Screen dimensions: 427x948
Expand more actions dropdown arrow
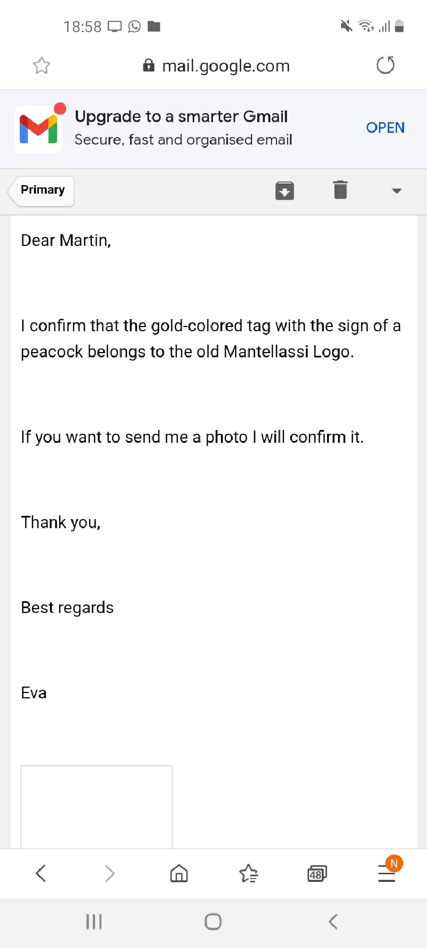point(396,190)
